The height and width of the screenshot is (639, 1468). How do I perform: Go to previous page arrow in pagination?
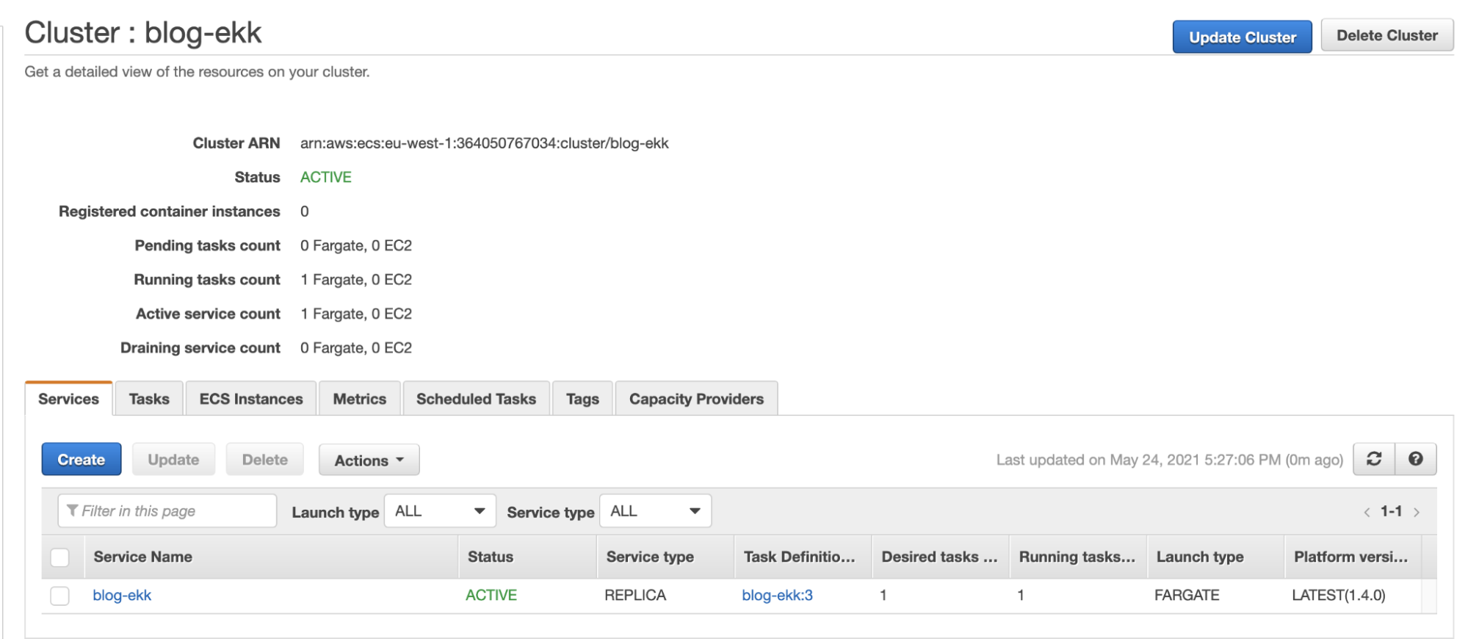click(1367, 512)
